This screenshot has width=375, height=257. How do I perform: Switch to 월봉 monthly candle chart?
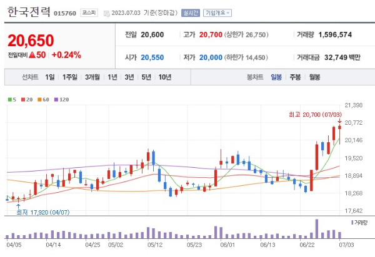click(314, 77)
